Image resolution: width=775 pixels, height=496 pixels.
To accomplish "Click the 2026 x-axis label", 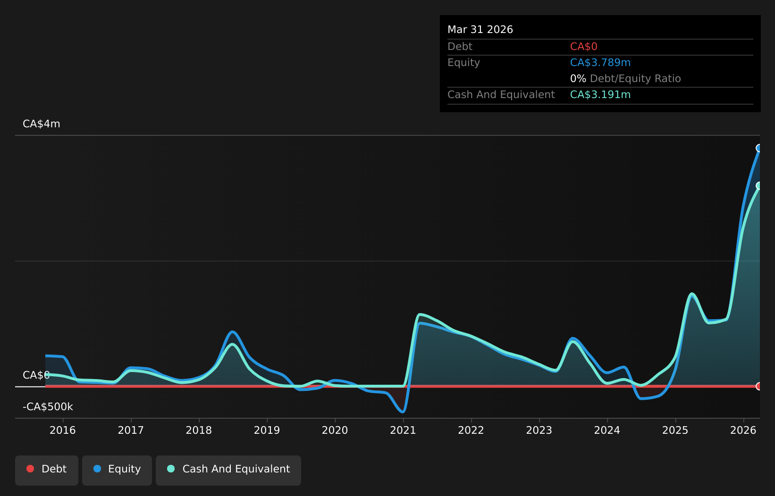I will coord(743,430).
